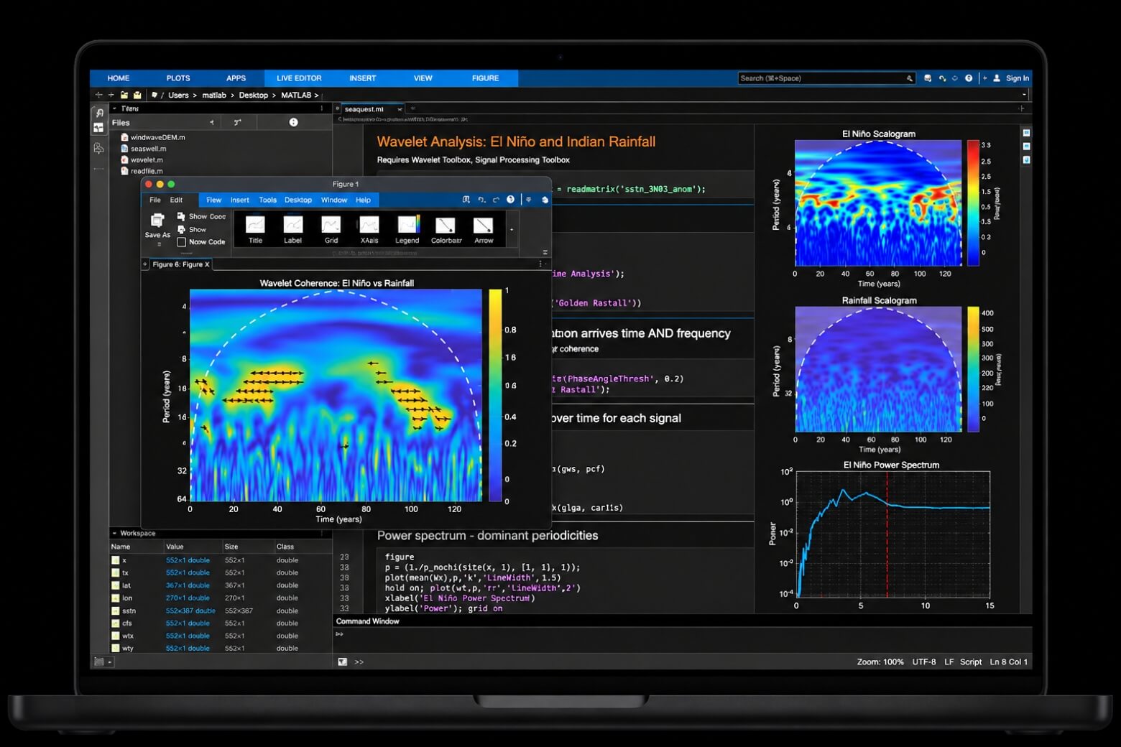Insert a Title using the Figure 1 toolbar
The width and height of the screenshot is (1121, 747).
255,230
